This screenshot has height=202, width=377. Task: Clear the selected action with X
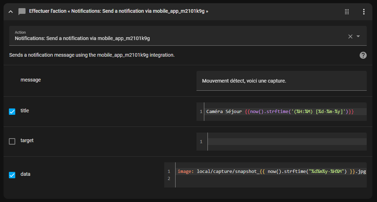(x=350, y=36)
